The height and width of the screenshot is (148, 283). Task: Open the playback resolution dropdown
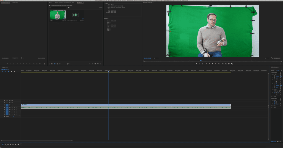click(x=267, y=58)
